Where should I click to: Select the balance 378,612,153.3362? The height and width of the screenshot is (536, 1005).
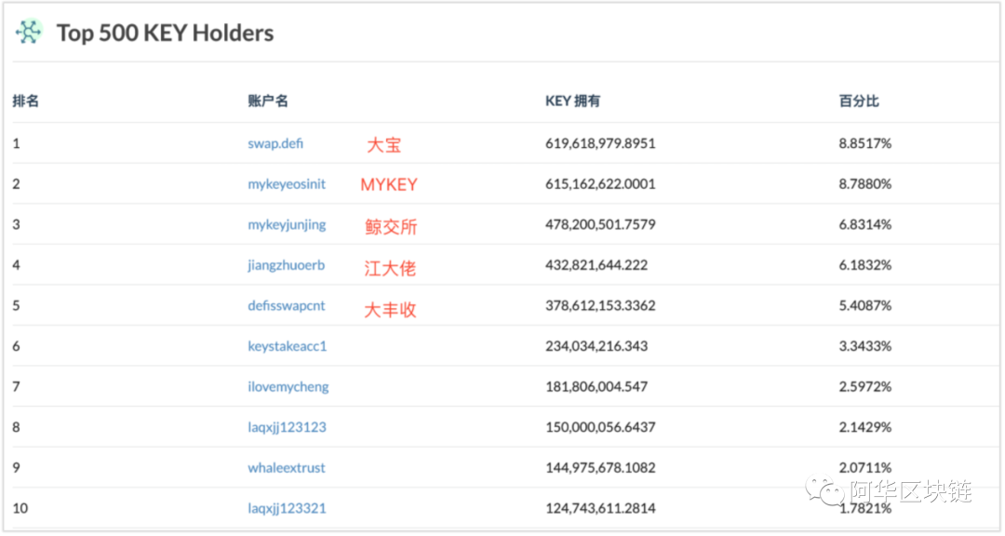coord(600,306)
